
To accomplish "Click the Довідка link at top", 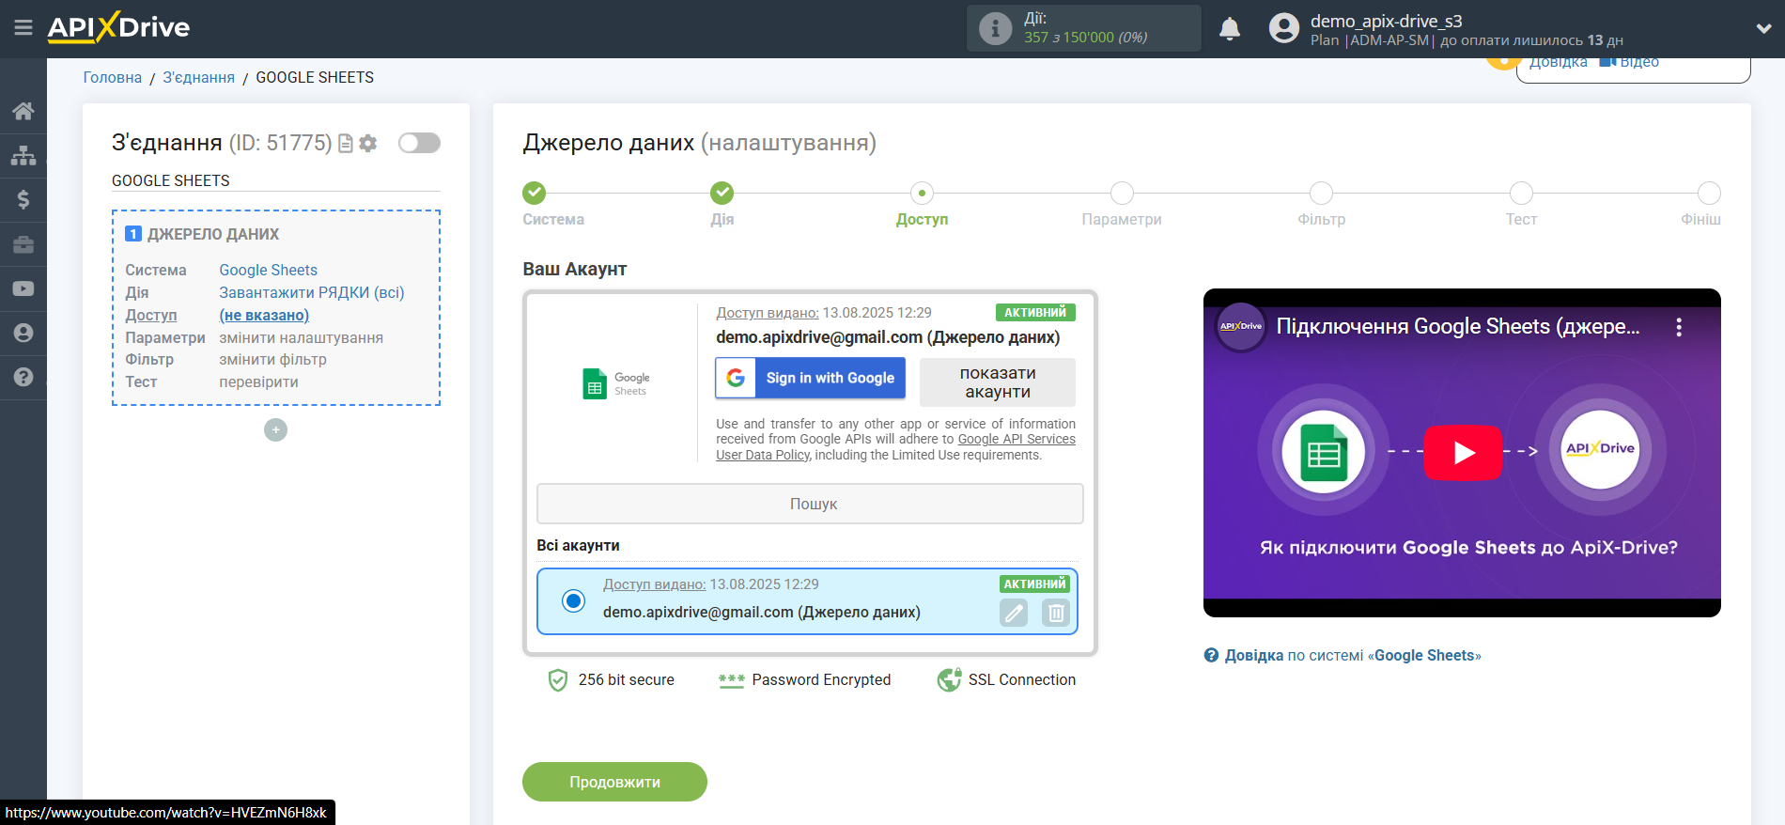I will pos(1558,62).
